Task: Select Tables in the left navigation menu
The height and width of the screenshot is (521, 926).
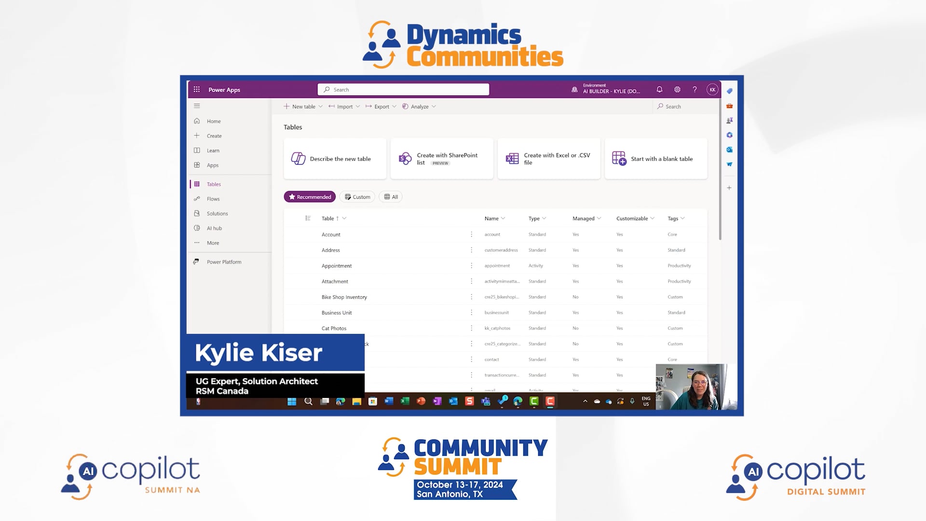Action: (x=213, y=184)
